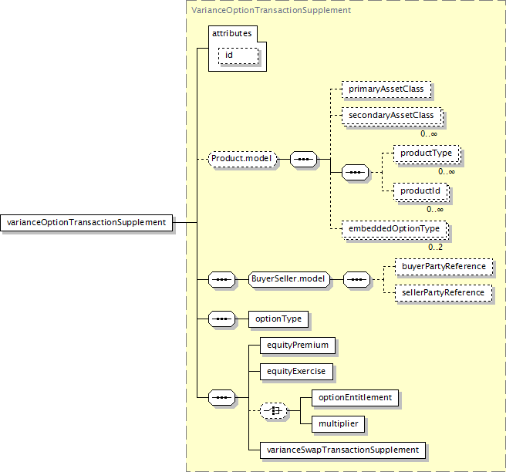Open the Product.model group node
The width and height of the screenshot is (506, 472).
click(243, 160)
